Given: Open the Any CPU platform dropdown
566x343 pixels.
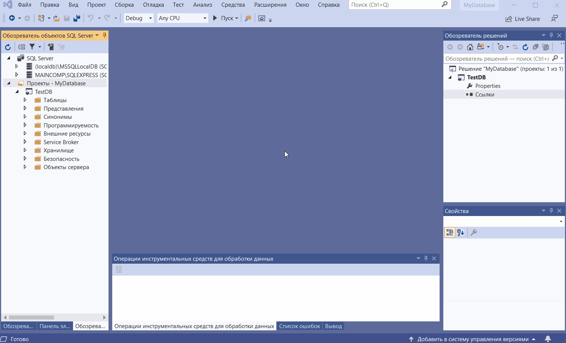Looking at the screenshot, I should click(182, 18).
